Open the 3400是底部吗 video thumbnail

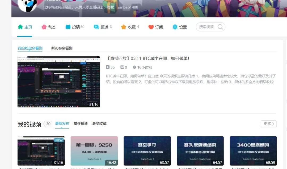pos(253,151)
